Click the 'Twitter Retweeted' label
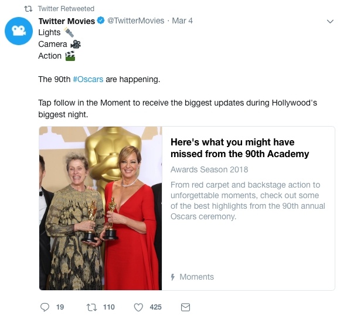This screenshot has height=316, width=340. coord(66,9)
